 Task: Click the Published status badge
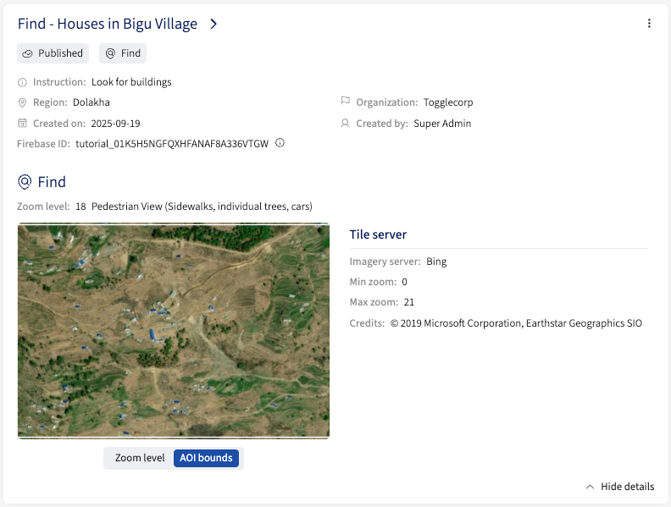click(53, 53)
